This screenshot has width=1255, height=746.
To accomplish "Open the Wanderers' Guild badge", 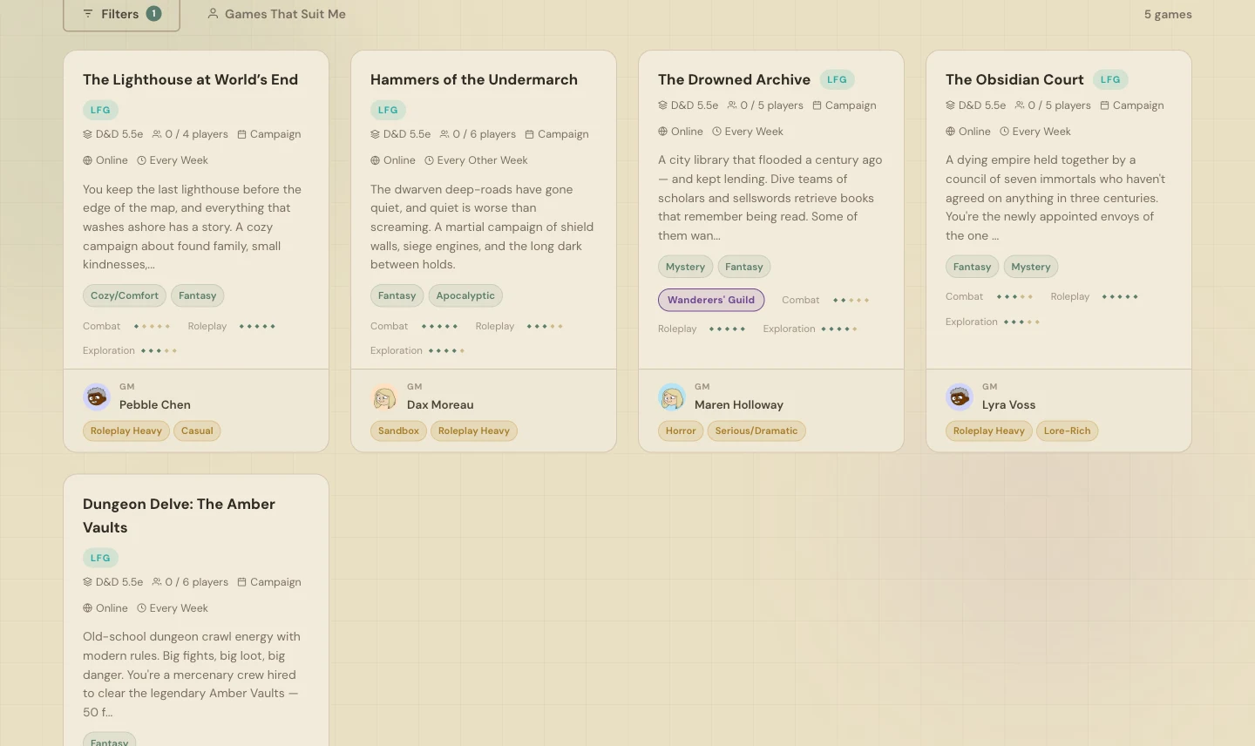I will (711, 300).
